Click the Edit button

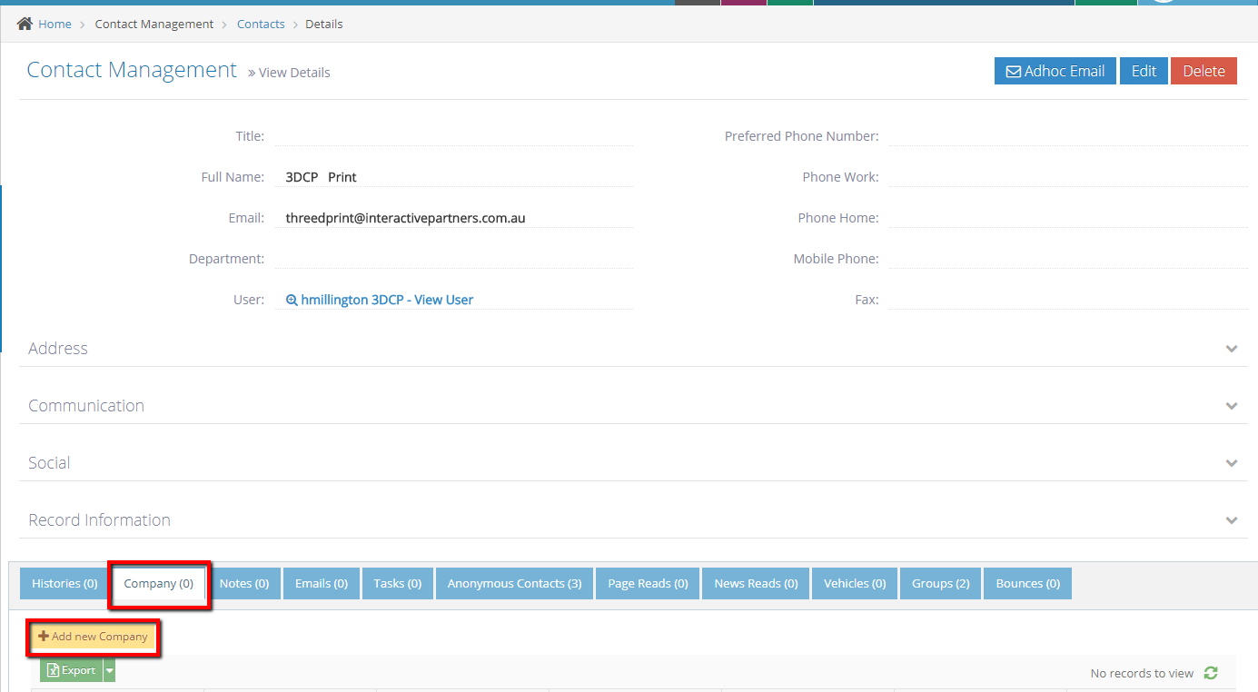(x=1144, y=70)
